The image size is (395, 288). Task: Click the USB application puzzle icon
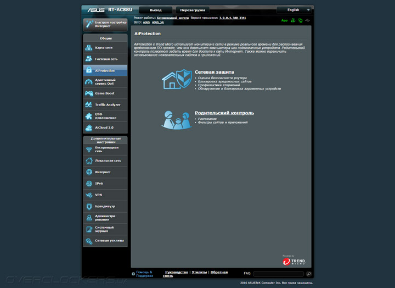tap(89, 116)
